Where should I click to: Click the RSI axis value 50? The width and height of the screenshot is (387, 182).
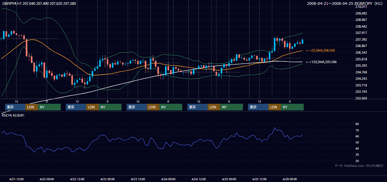coord(357,142)
